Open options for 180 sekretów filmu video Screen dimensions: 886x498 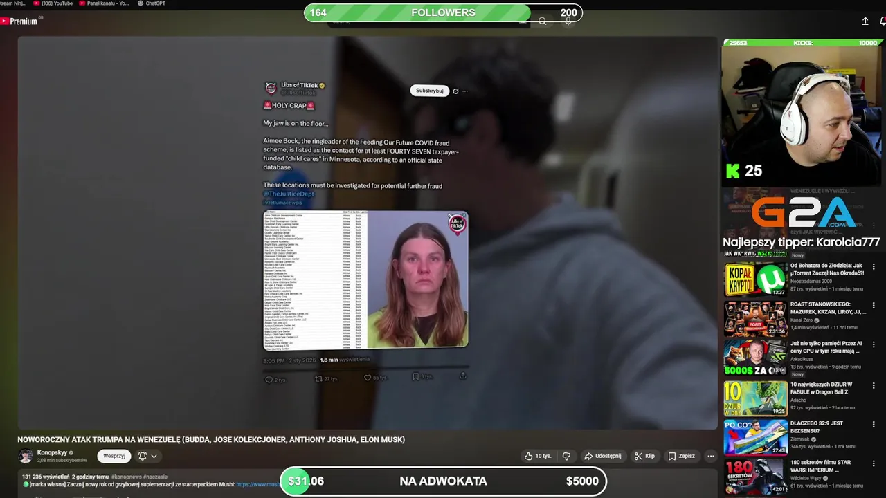coord(874,463)
